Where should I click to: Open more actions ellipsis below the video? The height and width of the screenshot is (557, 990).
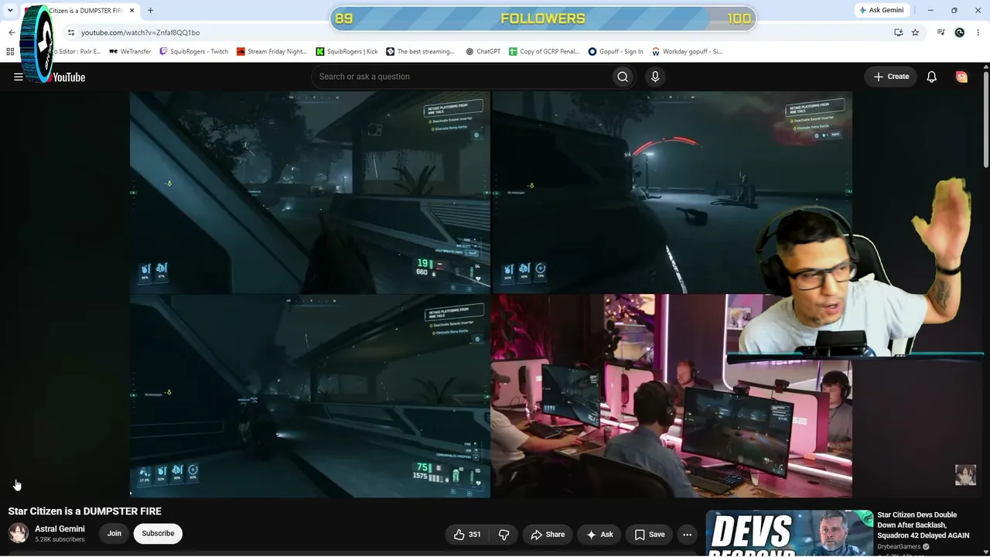click(x=687, y=535)
